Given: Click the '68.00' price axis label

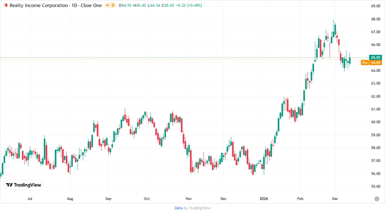Looking at the screenshot, I should pyautogui.click(x=376, y=19).
